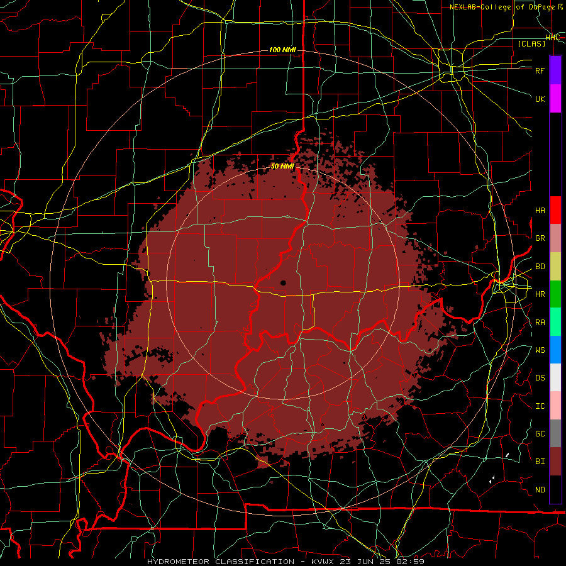Click the radar site black dot marker
Image resolution: width=566 pixels, height=566 pixels.
click(x=284, y=283)
